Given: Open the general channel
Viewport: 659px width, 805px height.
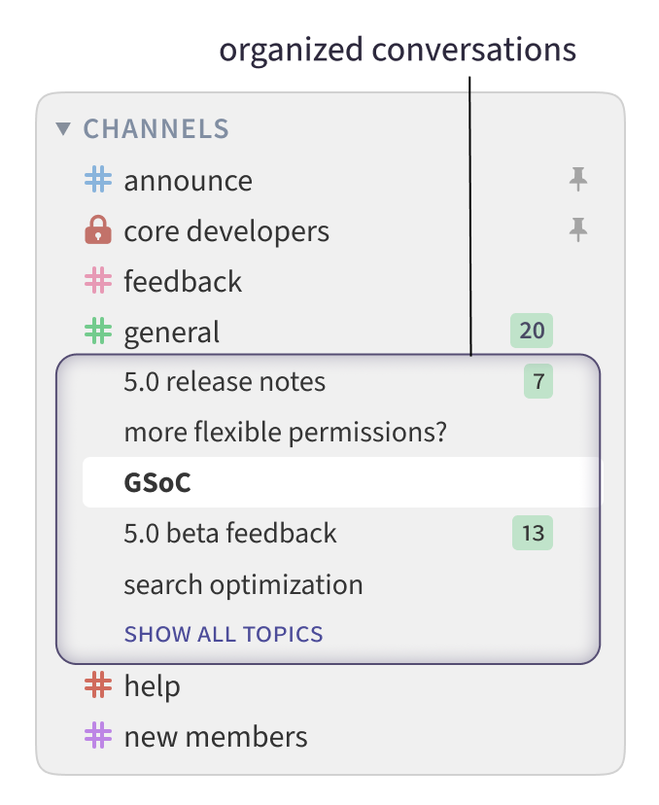Looking at the screenshot, I should [x=172, y=332].
